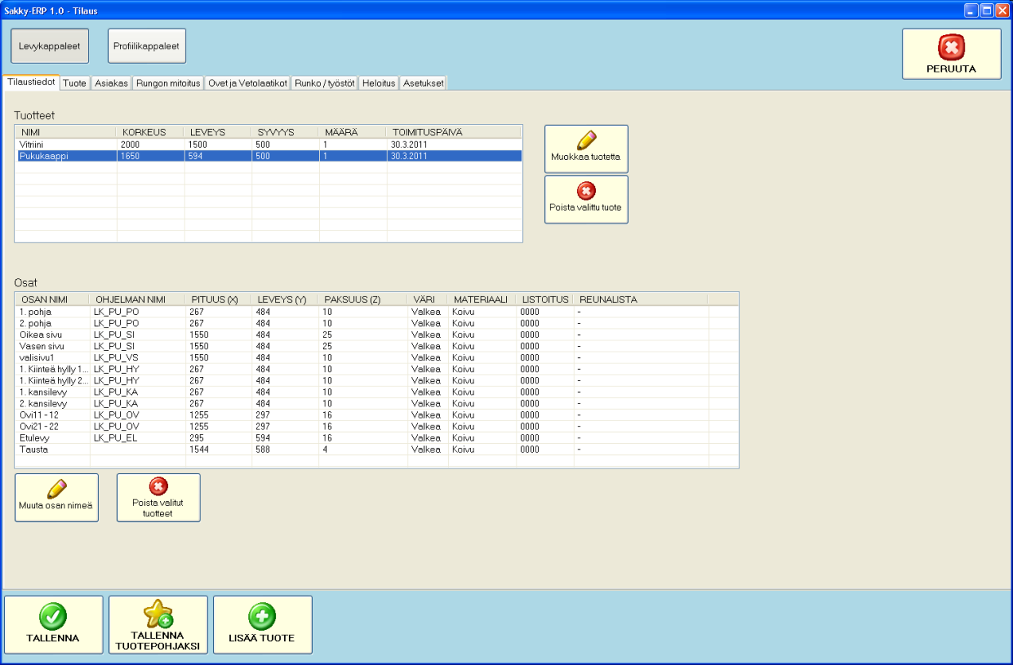Select the 2. kansilevy part row

377,403
